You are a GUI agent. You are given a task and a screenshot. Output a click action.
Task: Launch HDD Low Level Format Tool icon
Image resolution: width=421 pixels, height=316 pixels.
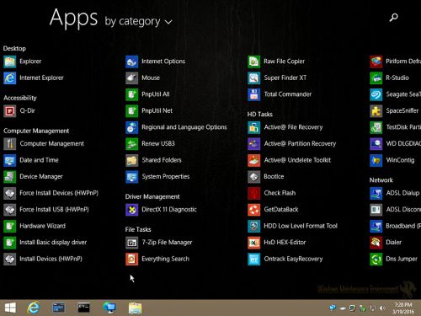tap(254, 226)
